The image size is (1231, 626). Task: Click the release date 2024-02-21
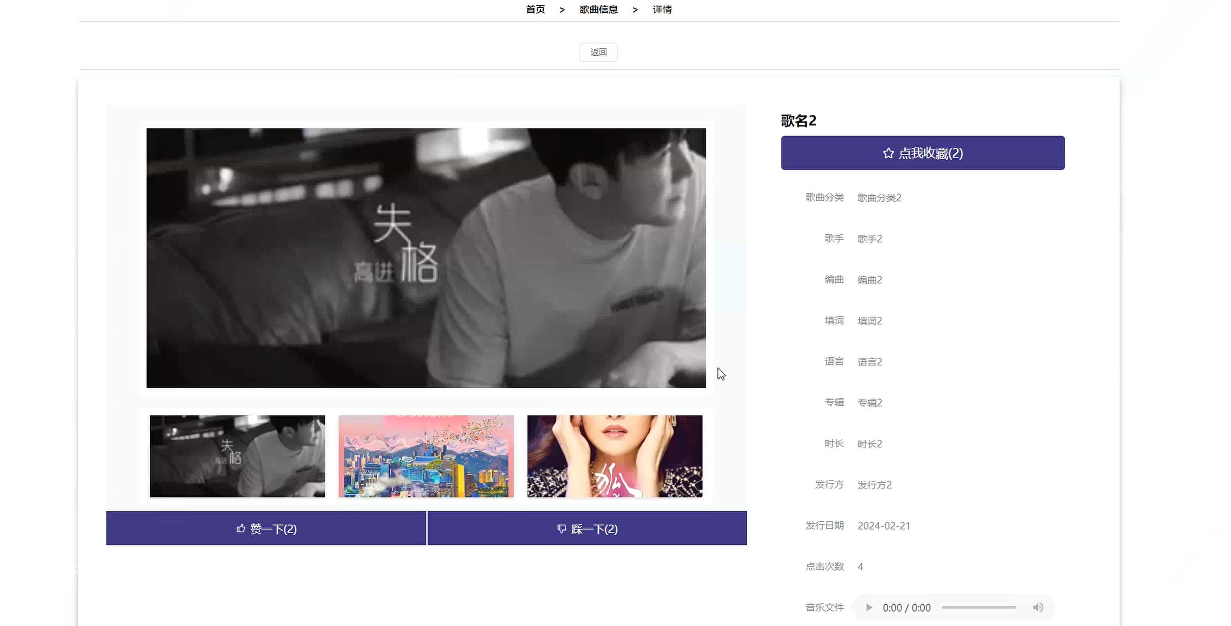(x=884, y=526)
